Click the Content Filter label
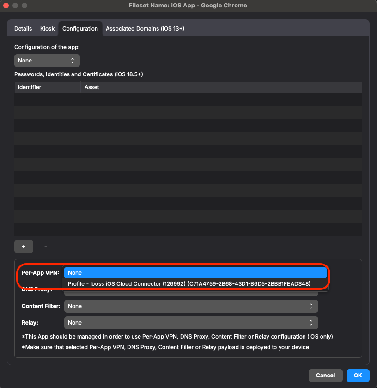The width and height of the screenshot is (377, 388). (x=41, y=306)
